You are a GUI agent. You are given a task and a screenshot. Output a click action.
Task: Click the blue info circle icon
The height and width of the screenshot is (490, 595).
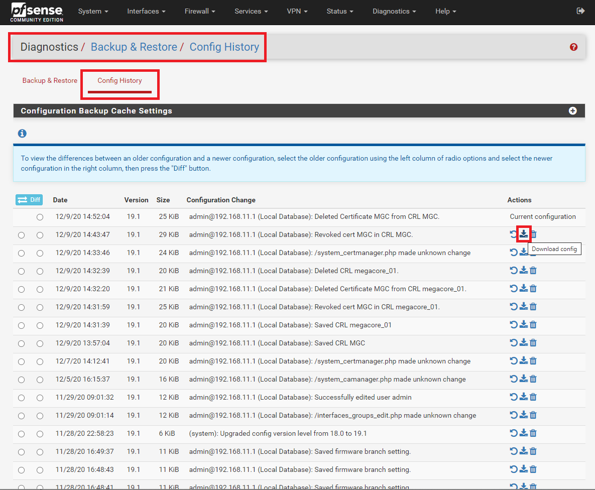[x=22, y=133]
